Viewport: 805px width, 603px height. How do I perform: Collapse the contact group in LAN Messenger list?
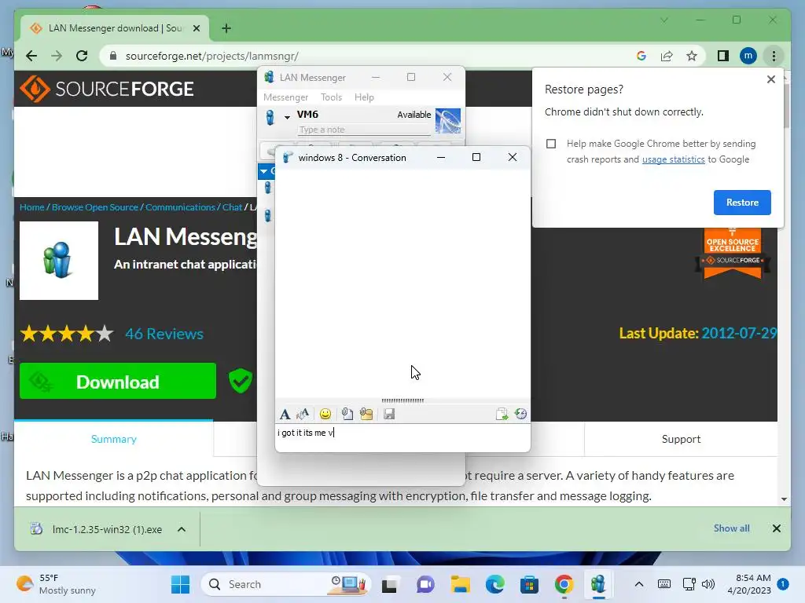click(x=264, y=171)
